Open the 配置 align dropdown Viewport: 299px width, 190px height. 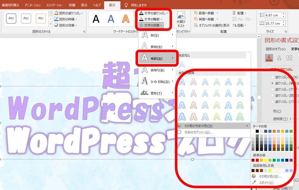pos(240,13)
